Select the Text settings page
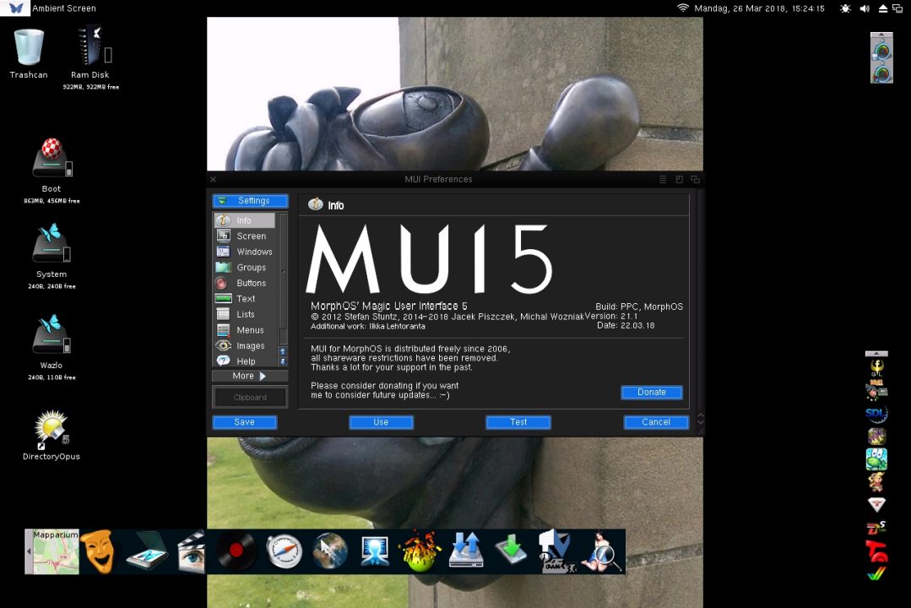911x608 pixels. [245, 299]
